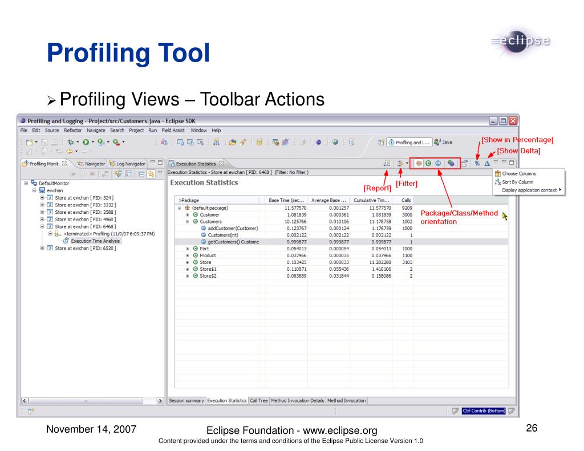The image size is (584, 451).
Task: Click Ctrl Contrib (Bottom) status field
Action: click(x=484, y=411)
